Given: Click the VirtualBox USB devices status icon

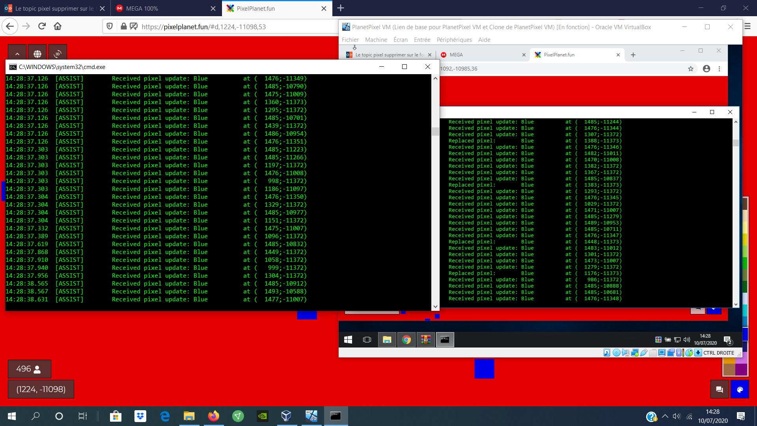Looking at the screenshot, I should (644, 353).
